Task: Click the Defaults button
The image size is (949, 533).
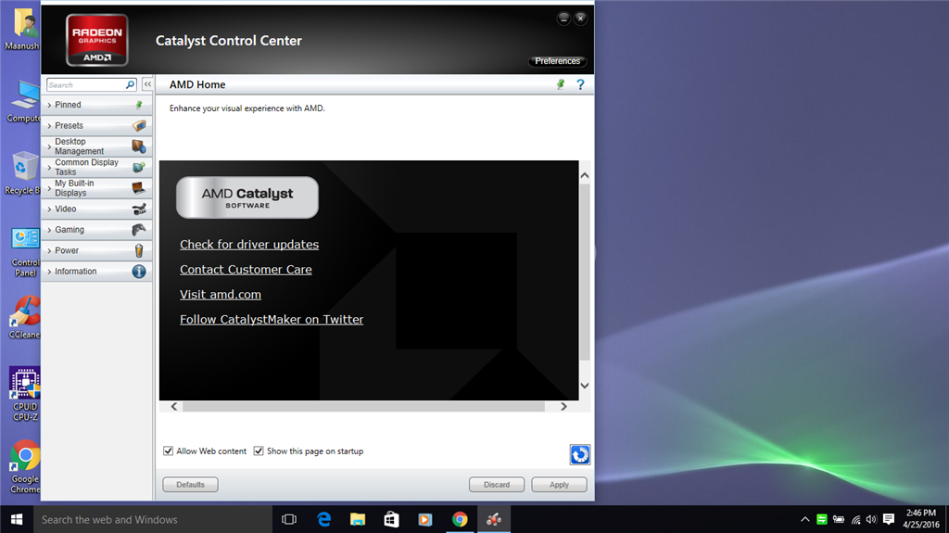Action: [190, 485]
